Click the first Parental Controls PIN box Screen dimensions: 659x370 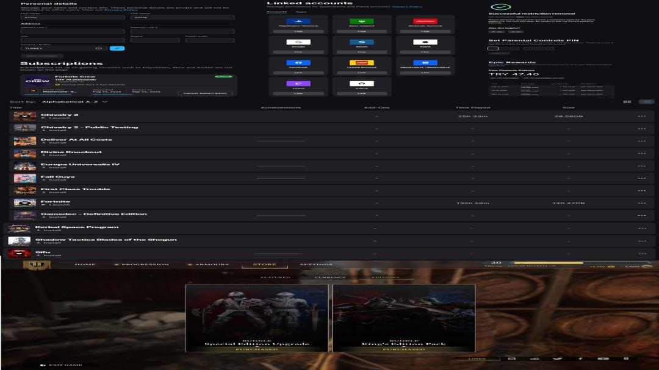pos(493,49)
